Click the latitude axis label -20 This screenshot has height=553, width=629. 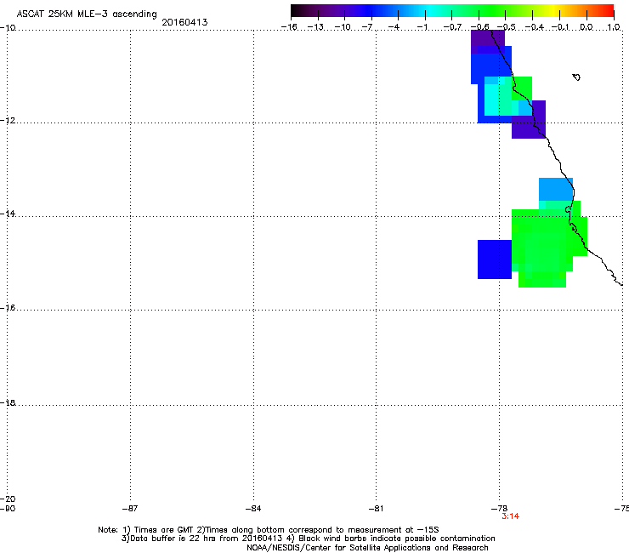(8, 499)
